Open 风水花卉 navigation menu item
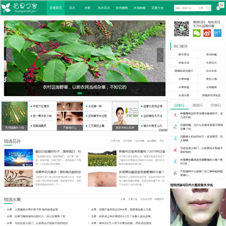The image size is (226, 226). pos(104,8)
